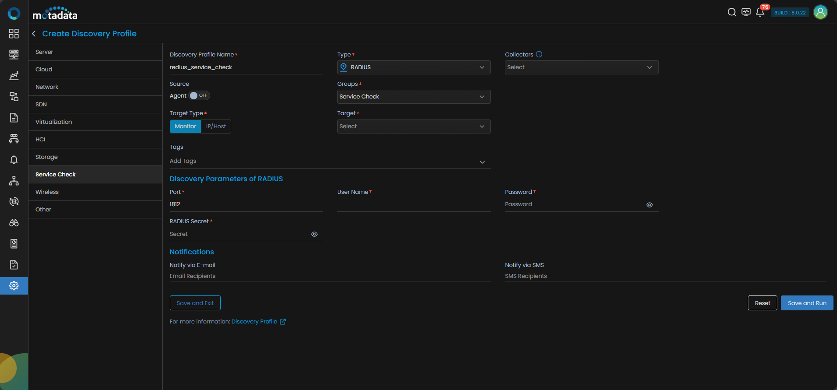The height and width of the screenshot is (390, 837).
Task: Show the Password field value
Action: click(x=650, y=205)
